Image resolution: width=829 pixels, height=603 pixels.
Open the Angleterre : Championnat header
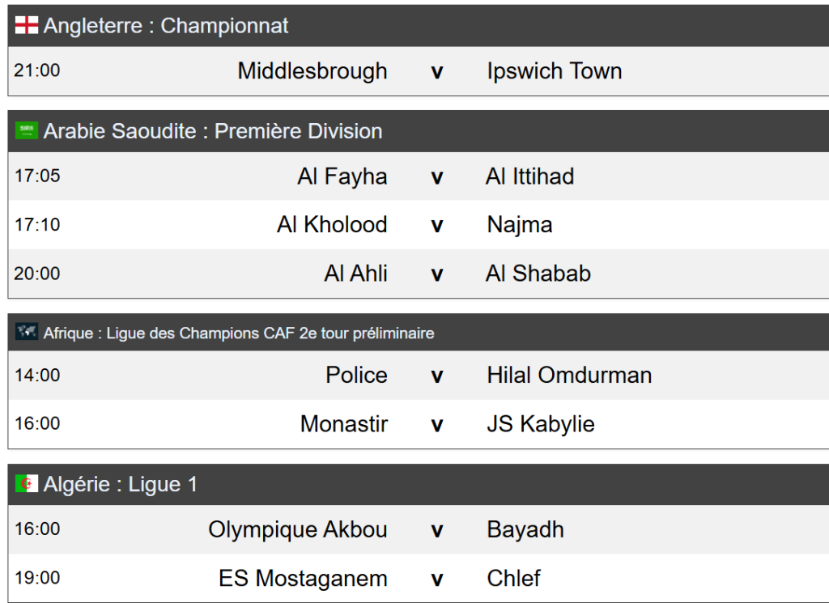pos(166,26)
